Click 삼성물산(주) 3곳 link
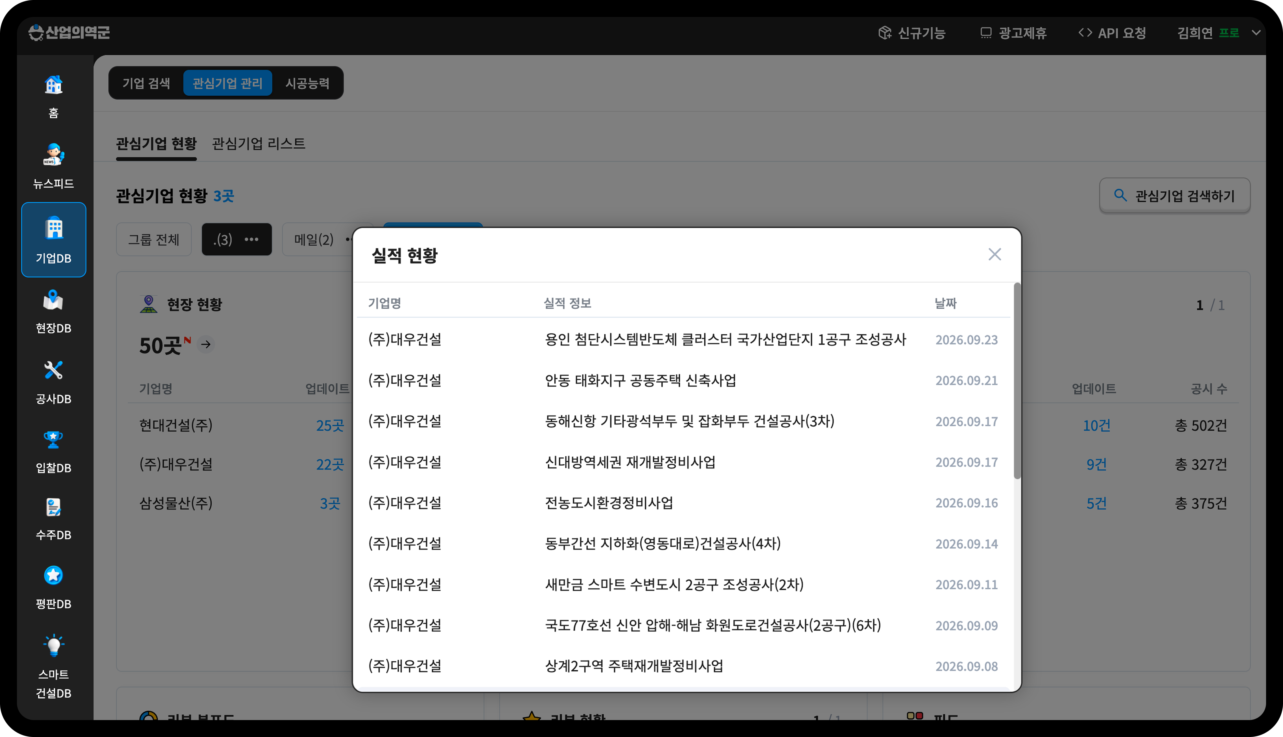1283x737 pixels. pyautogui.click(x=330, y=503)
